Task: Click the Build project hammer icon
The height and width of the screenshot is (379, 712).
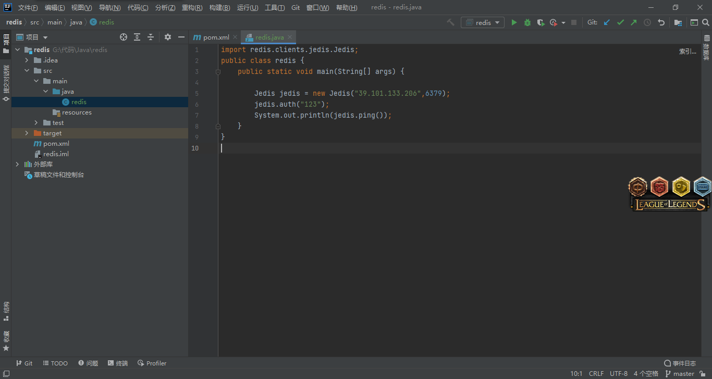Action: [x=451, y=22]
